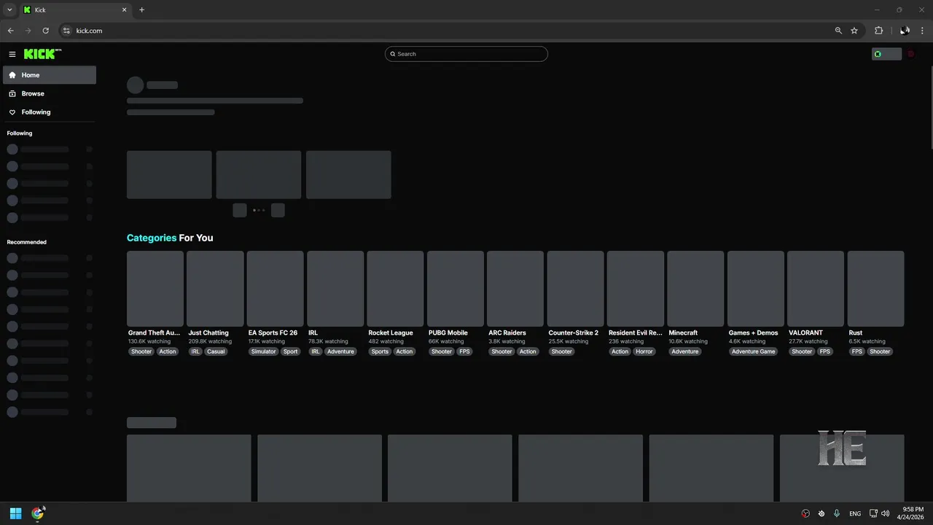
Task: Click previous carousel arrow under featured thumbnails
Action: click(x=240, y=210)
